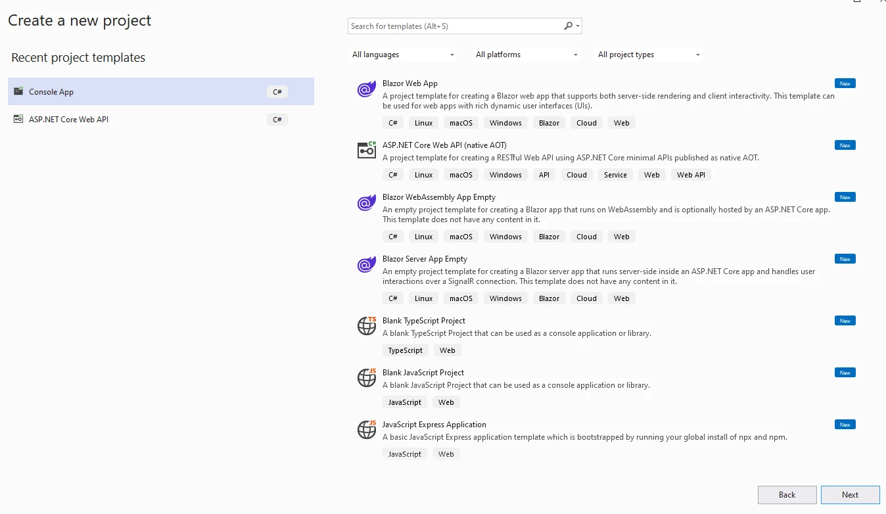Click the Blazor WebAssembly App Empty icon
The height and width of the screenshot is (514, 886).
[366, 203]
